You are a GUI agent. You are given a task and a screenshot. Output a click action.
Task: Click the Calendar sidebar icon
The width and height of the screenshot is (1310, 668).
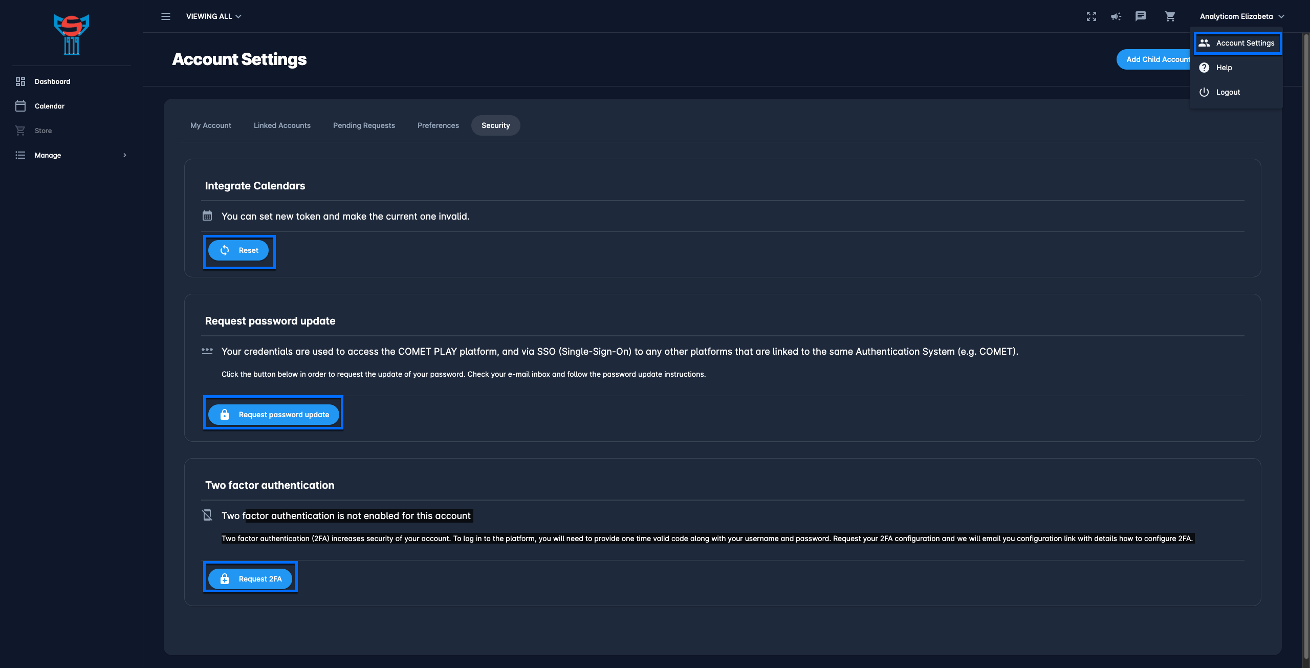coord(20,106)
